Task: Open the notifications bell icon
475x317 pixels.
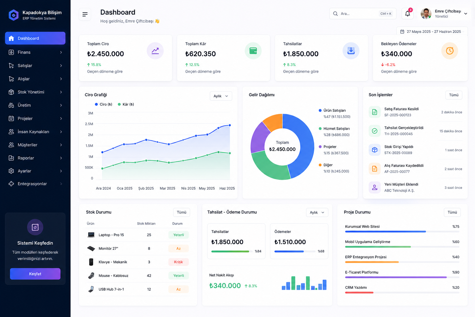Action: point(408,14)
